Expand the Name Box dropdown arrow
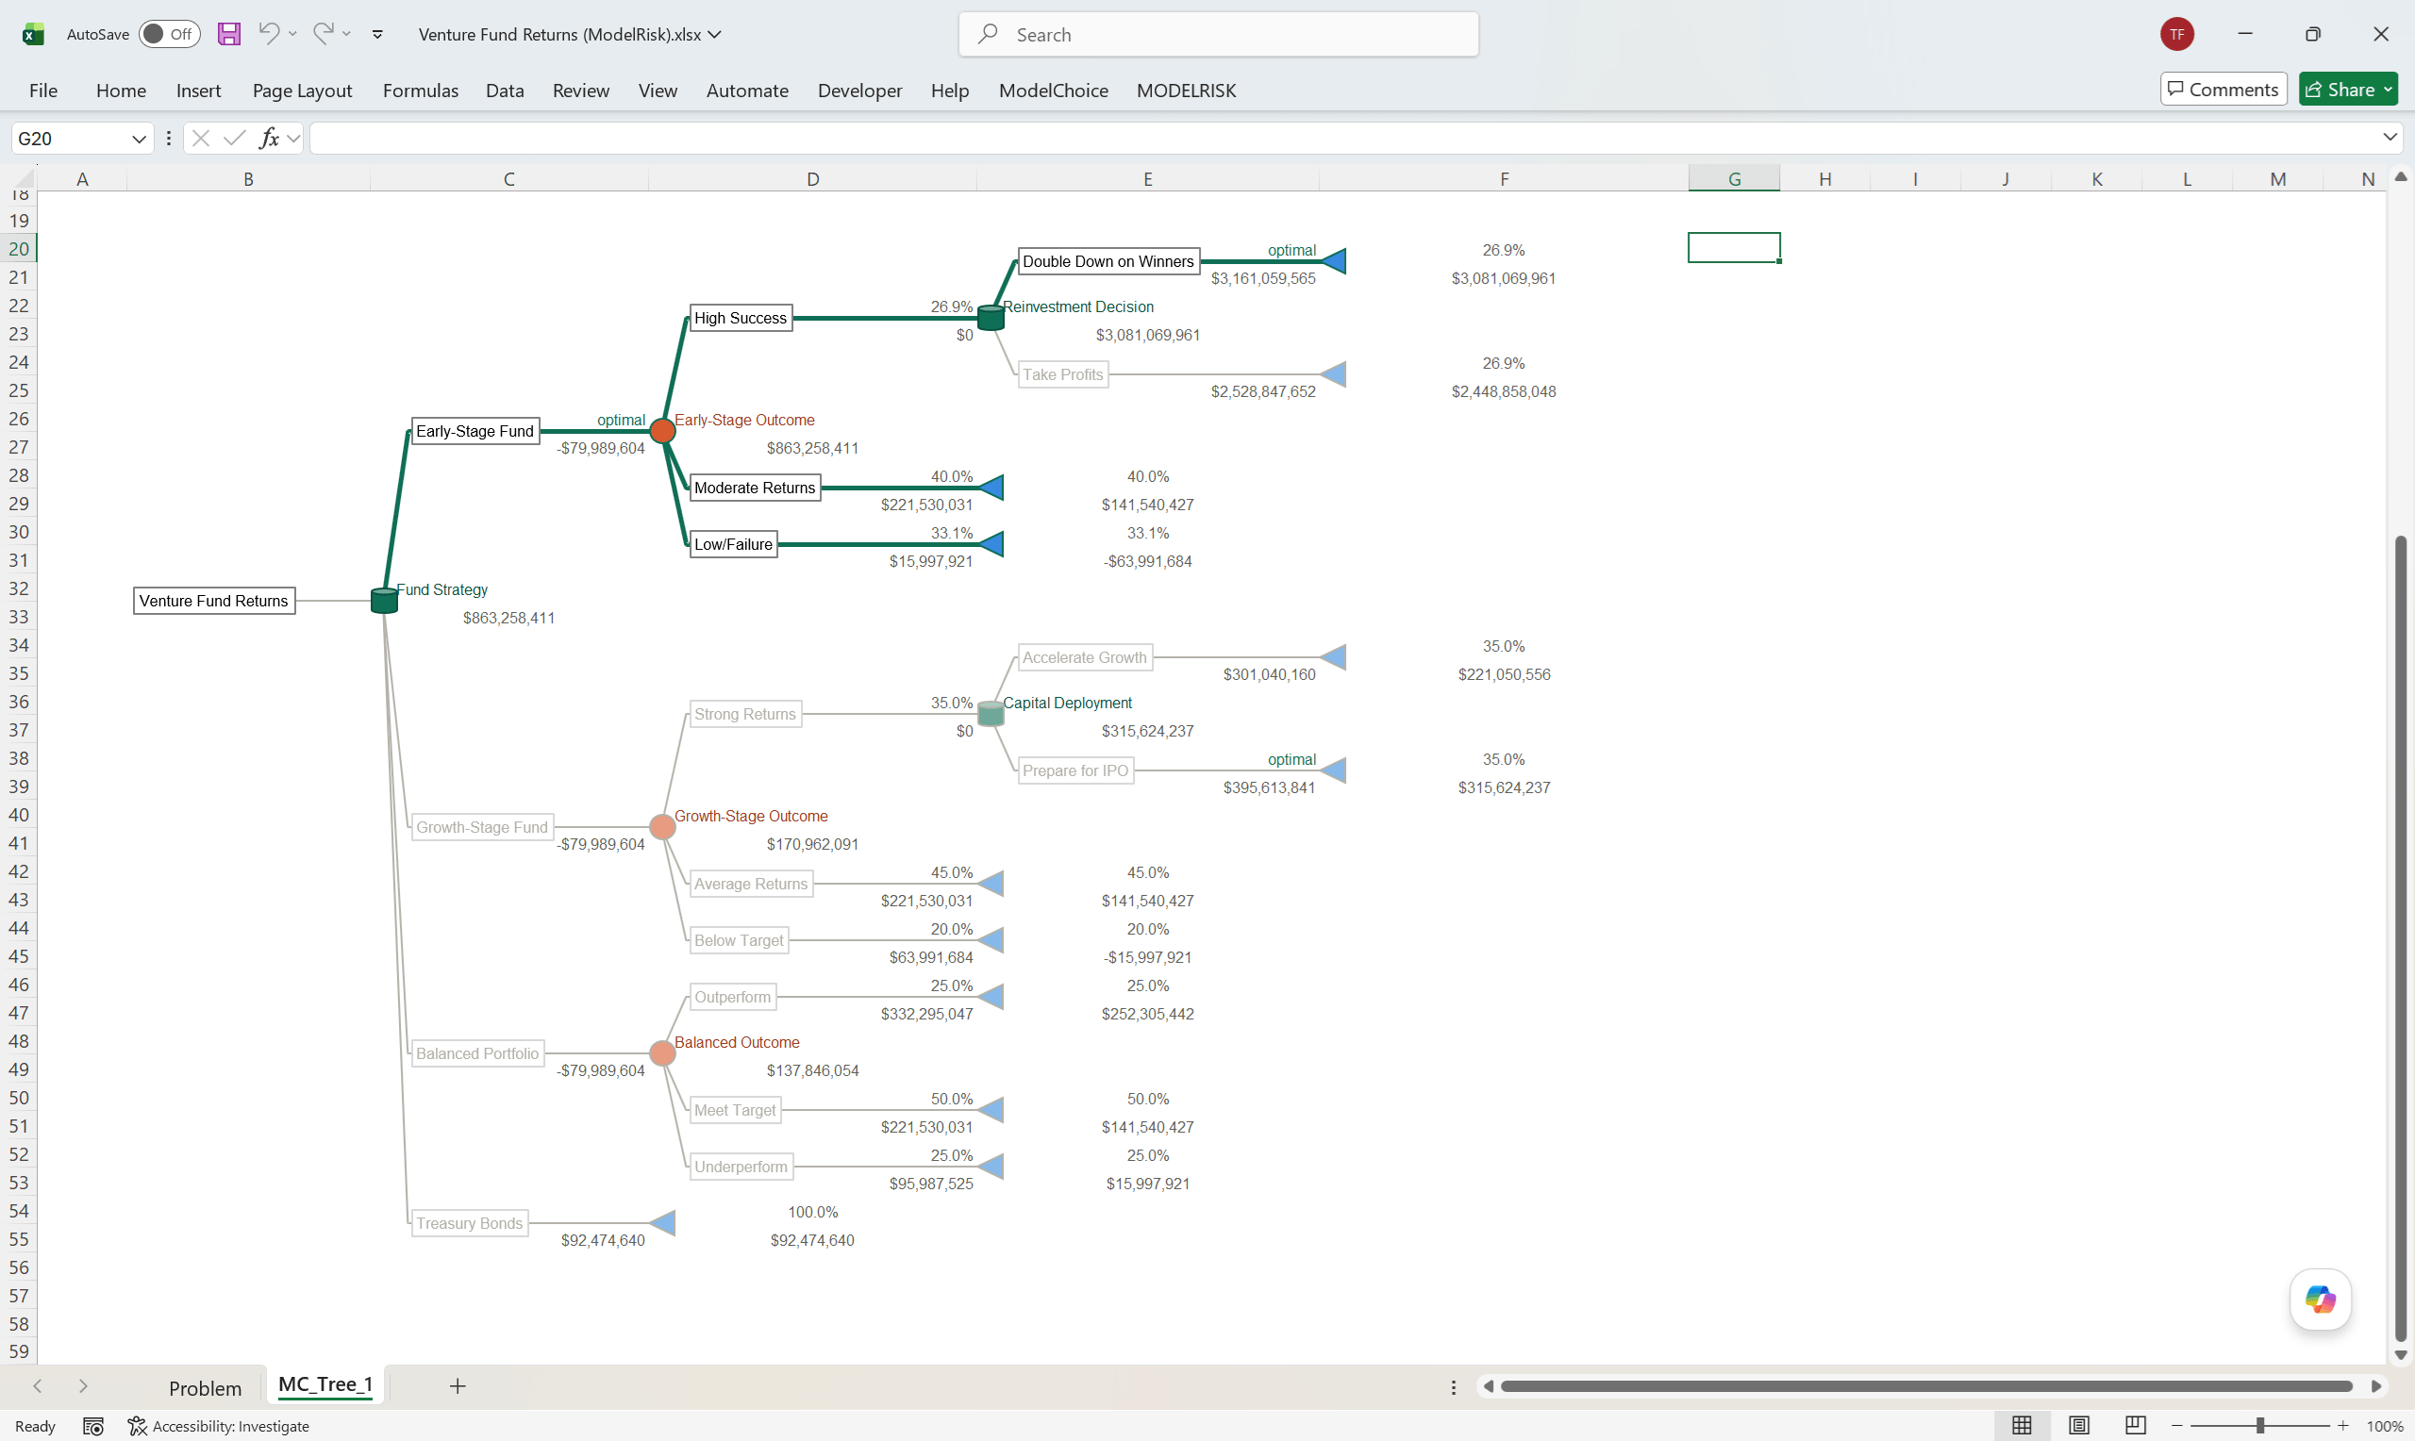Screen dimensions: 2415x1441 tap(139, 139)
